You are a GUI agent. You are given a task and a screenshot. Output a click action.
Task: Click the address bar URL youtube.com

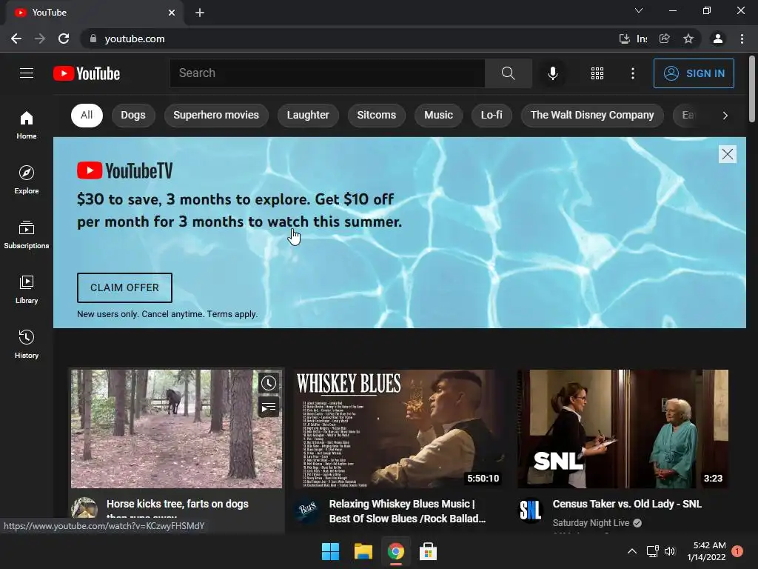coord(135,39)
